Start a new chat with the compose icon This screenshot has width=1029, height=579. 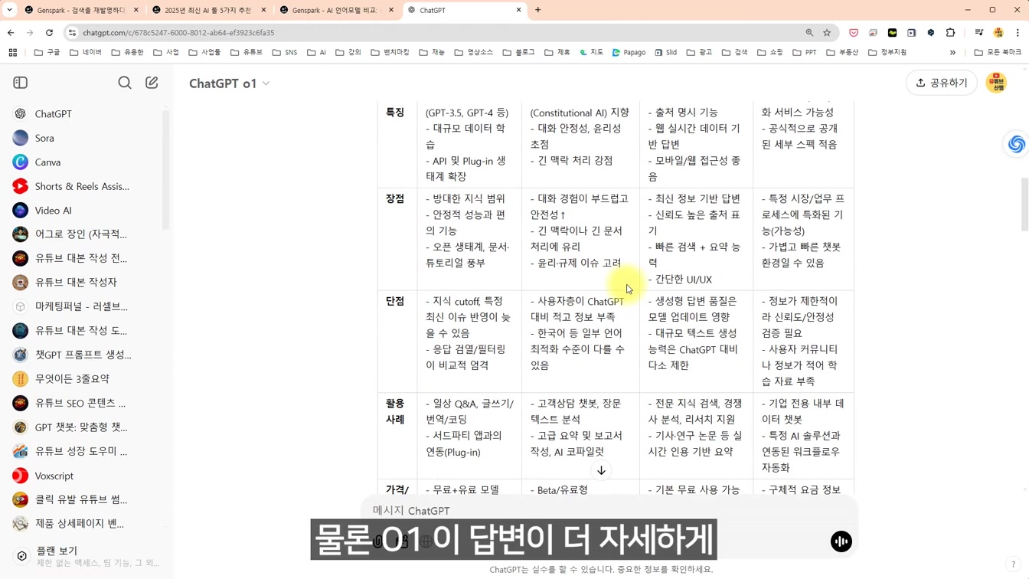click(152, 83)
